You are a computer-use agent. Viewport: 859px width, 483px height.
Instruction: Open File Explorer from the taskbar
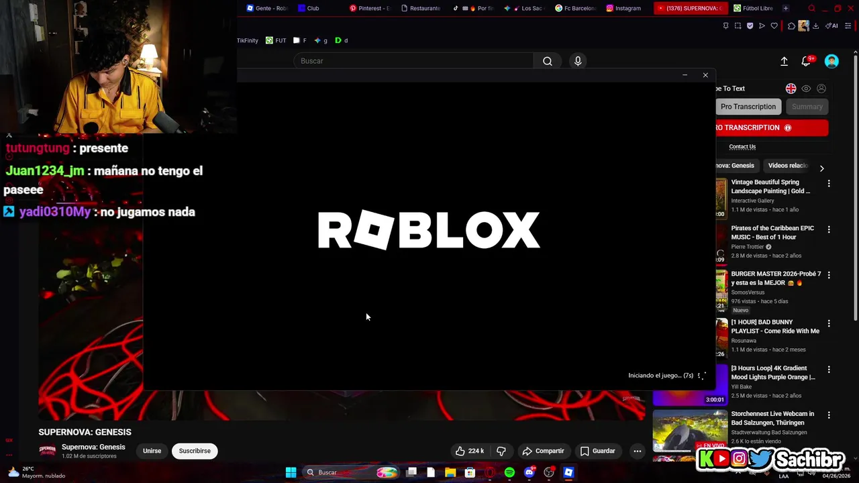pyautogui.click(x=450, y=472)
